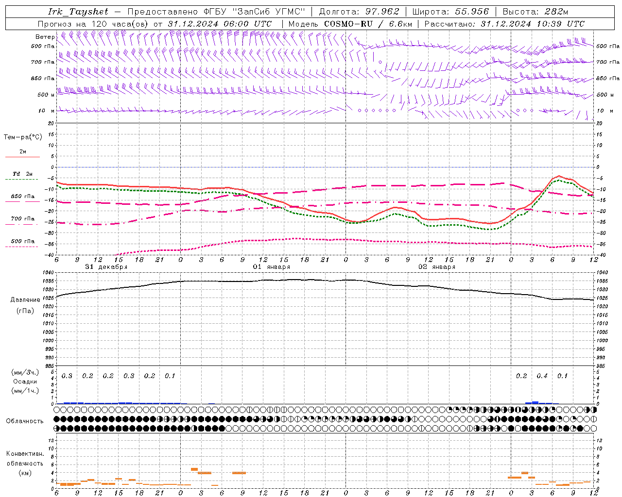Click the 01 января date label
Image resolution: width=622 pixels, height=497 pixels.
tap(272, 267)
